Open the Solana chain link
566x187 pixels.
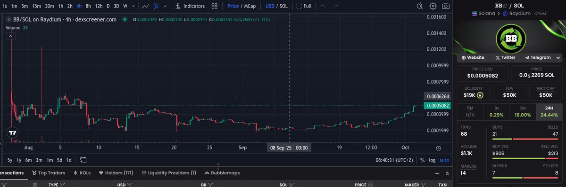pos(483,14)
